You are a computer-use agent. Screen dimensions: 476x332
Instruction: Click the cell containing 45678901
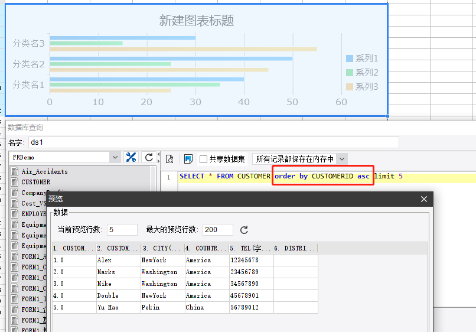pos(252,295)
